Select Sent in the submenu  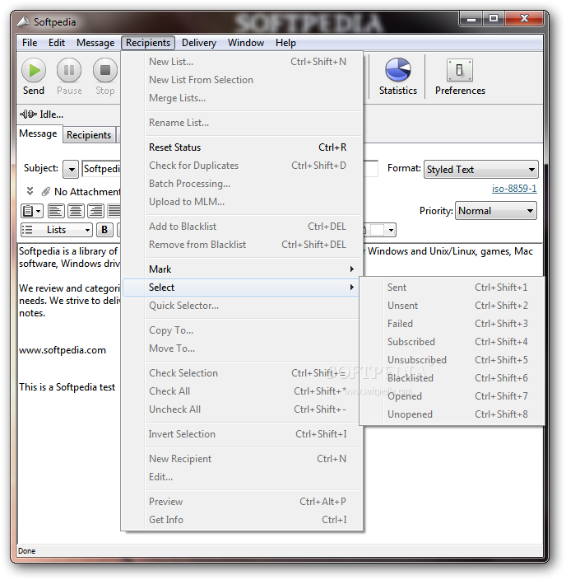tap(452, 288)
